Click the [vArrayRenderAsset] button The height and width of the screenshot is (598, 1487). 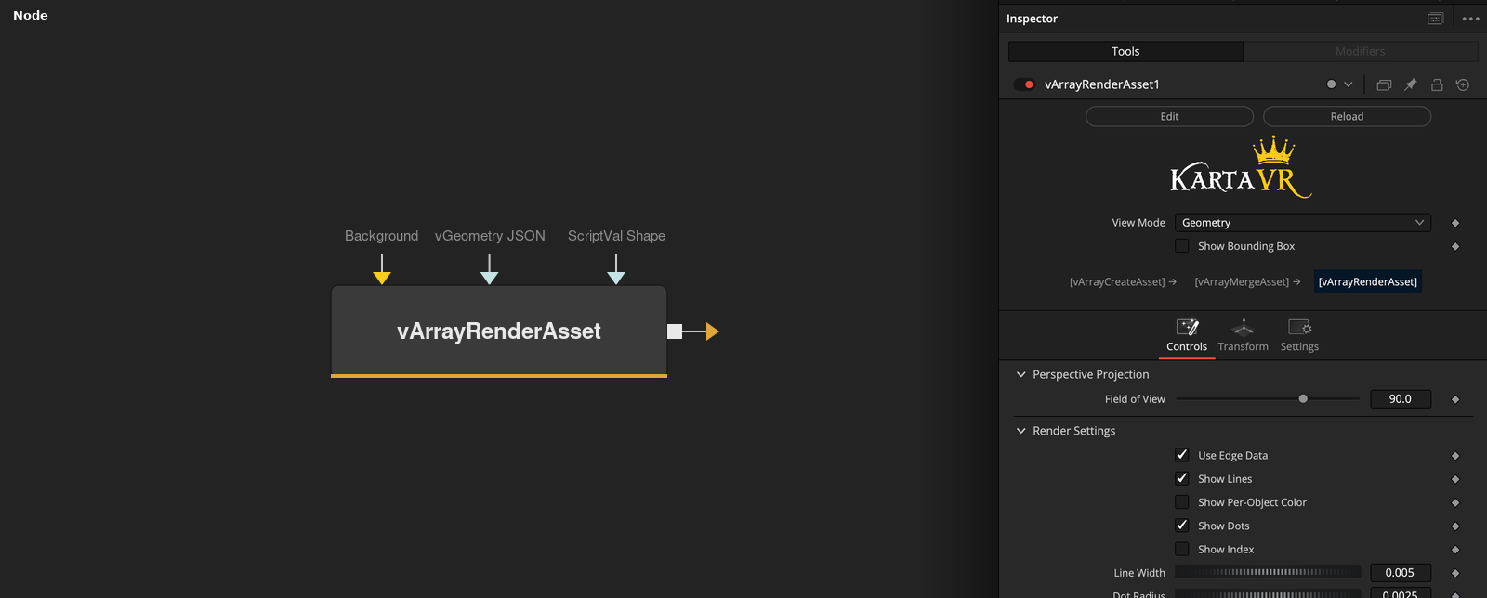click(1368, 281)
